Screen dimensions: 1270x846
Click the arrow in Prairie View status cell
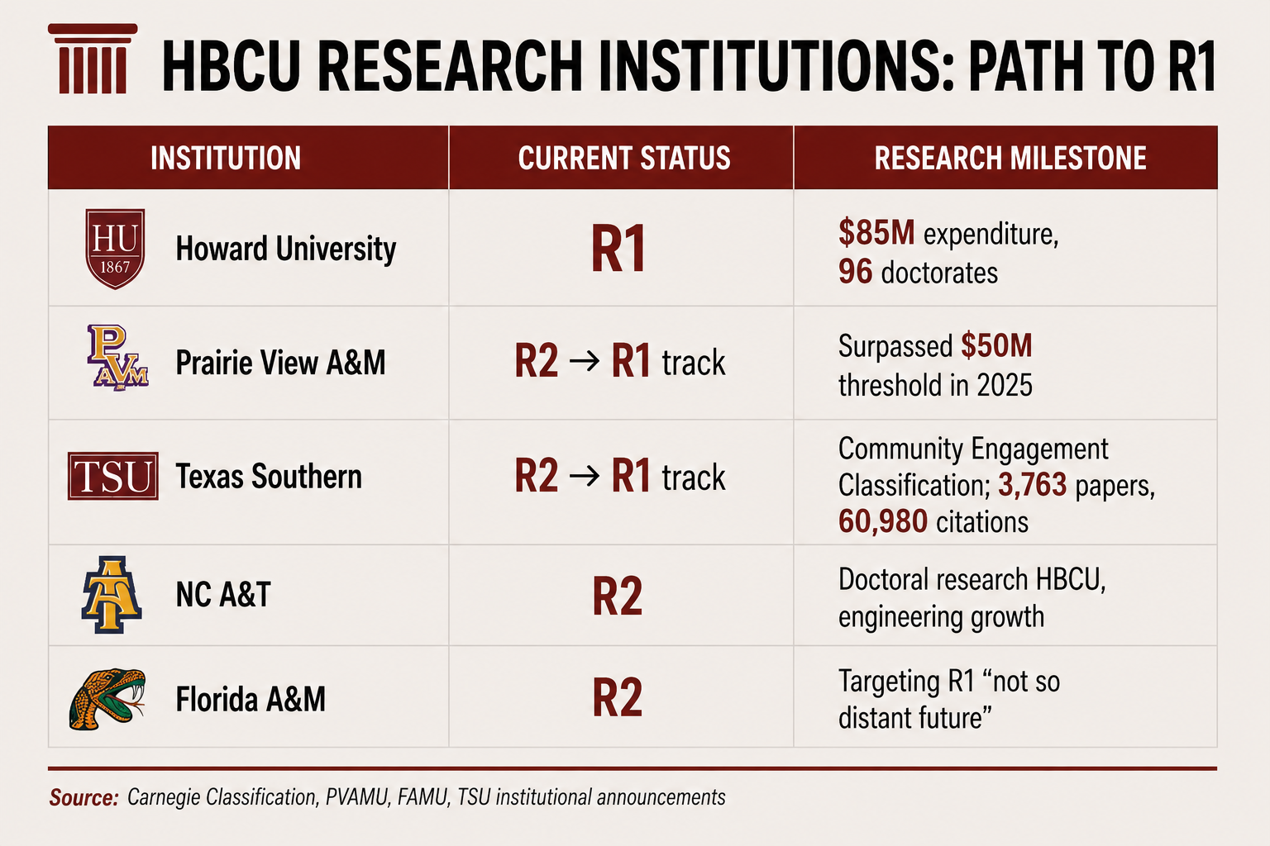click(585, 362)
